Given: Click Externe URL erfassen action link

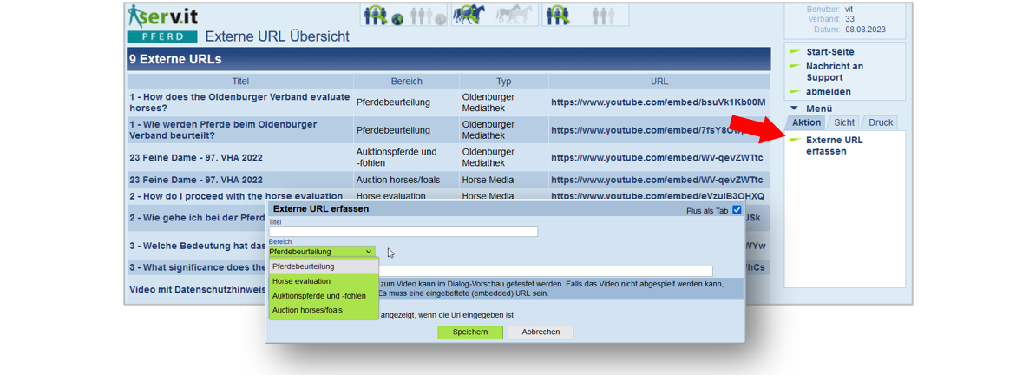Looking at the screenshot, I should [x=834, y=145].
